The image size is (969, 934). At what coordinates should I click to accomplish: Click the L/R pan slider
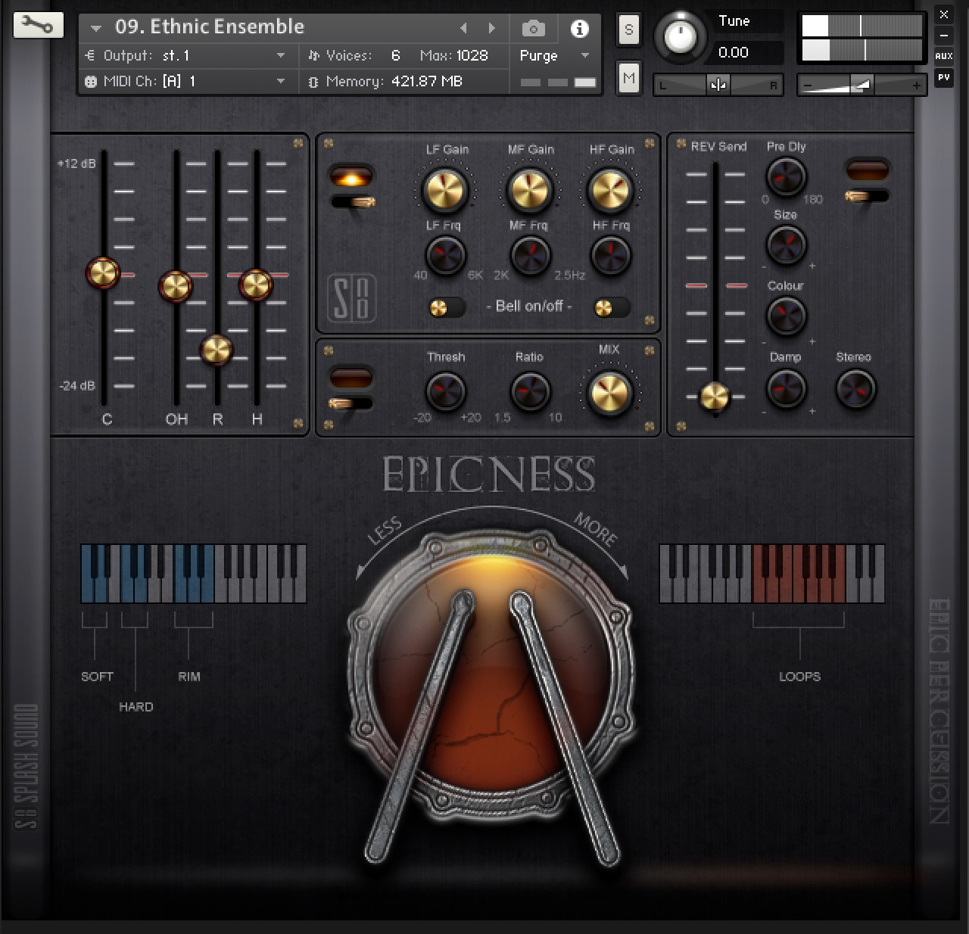[x=717, y=85]
